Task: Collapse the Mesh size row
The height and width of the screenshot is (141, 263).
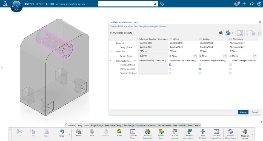Action: [110, 51]
